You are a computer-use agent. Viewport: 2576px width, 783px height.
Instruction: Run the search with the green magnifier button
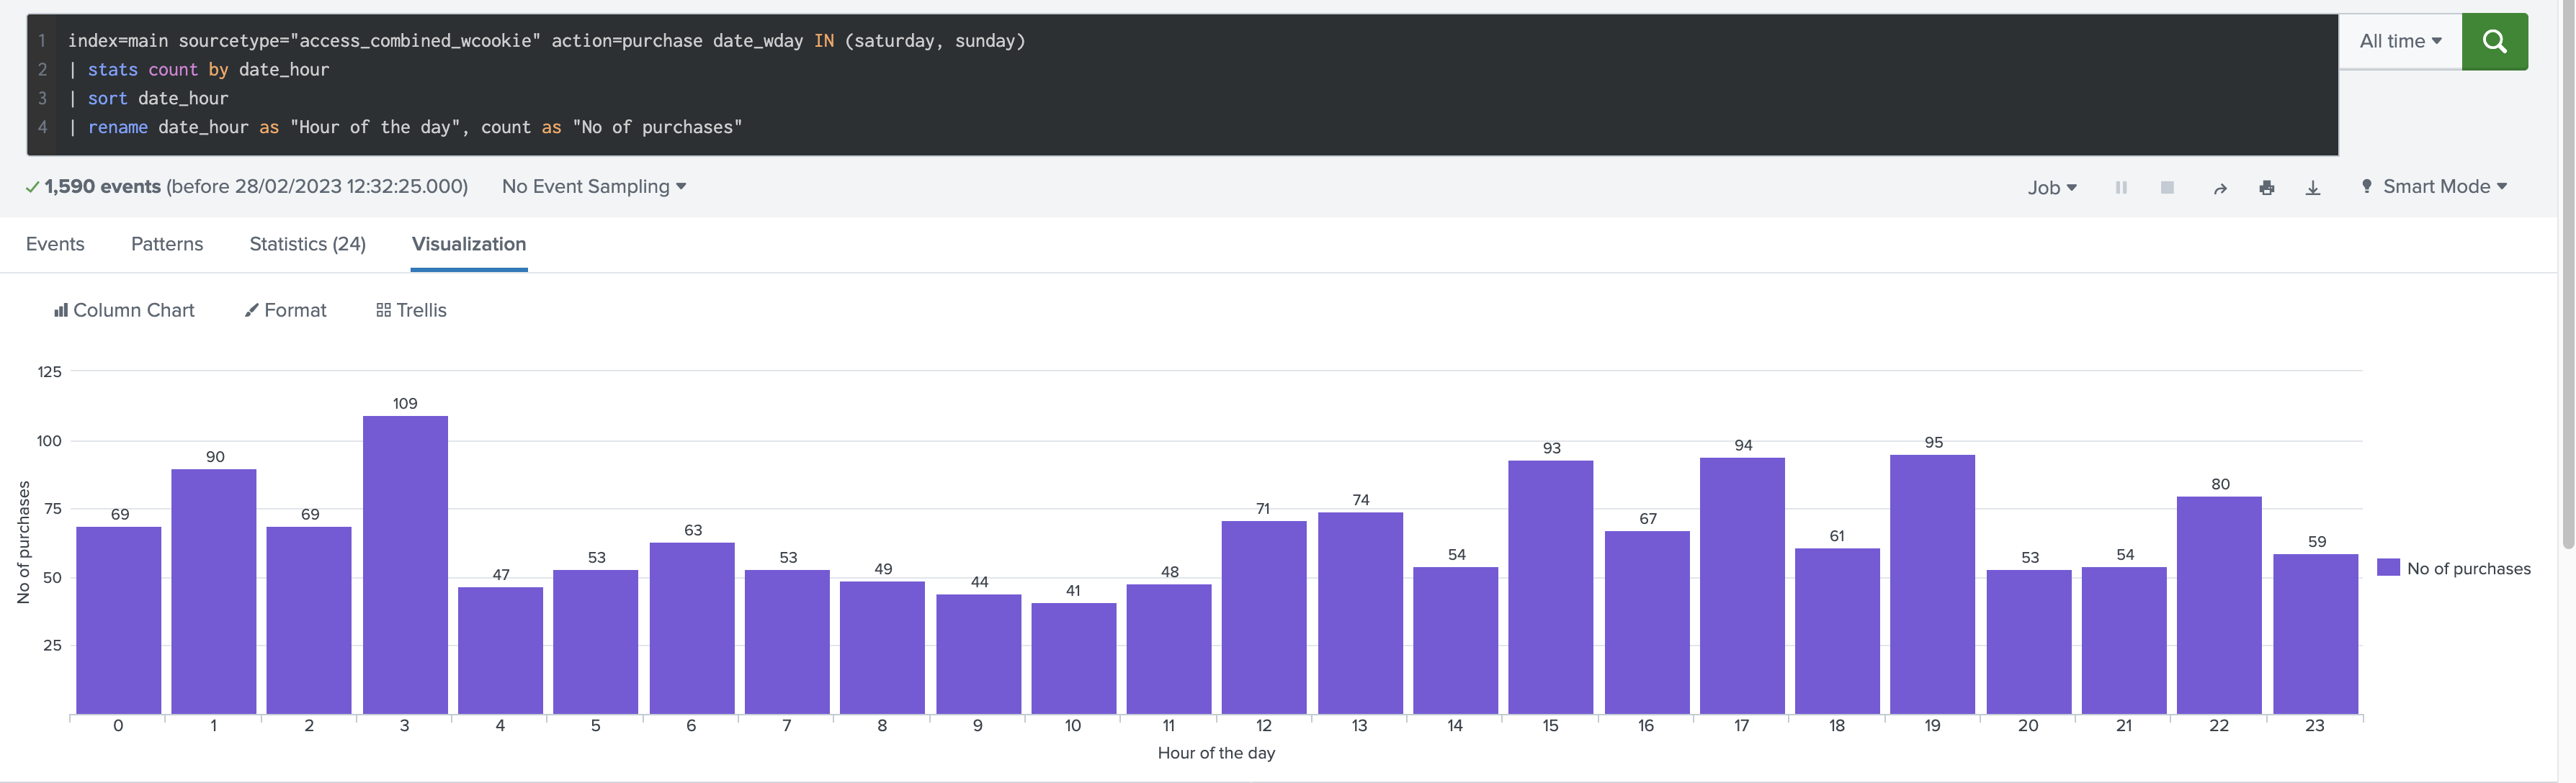coord(2494,42)
